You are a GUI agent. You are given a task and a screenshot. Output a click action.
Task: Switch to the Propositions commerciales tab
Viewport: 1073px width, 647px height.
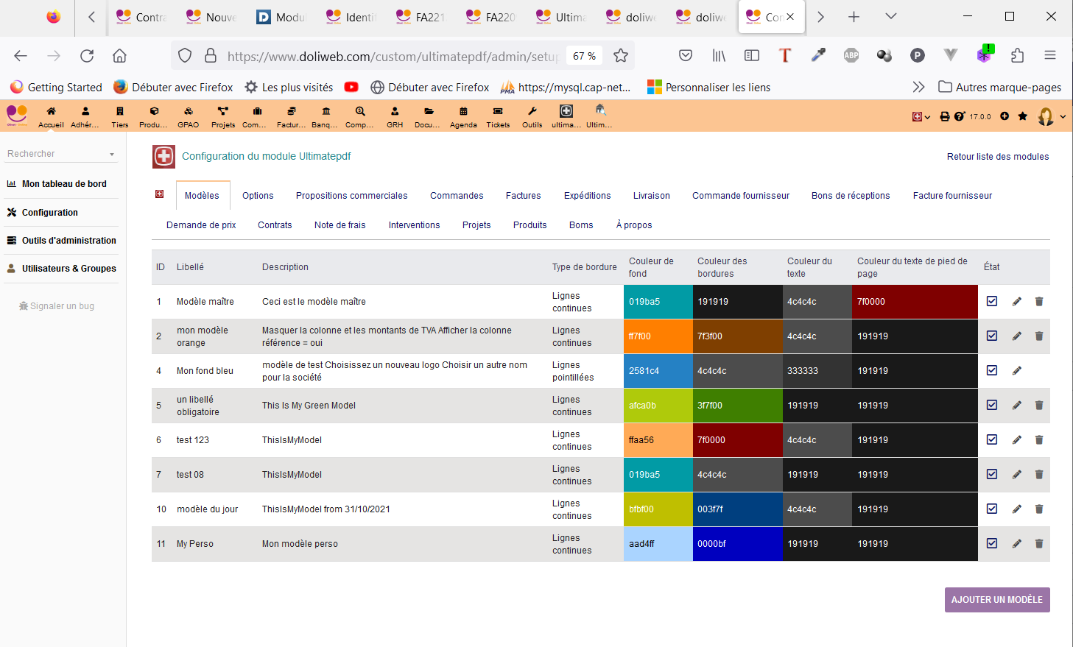pyautogui.click(x=351, y=196)
